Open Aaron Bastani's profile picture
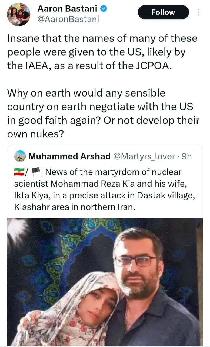The height and width of the screenshot is (347, 210). click(19, 14)
